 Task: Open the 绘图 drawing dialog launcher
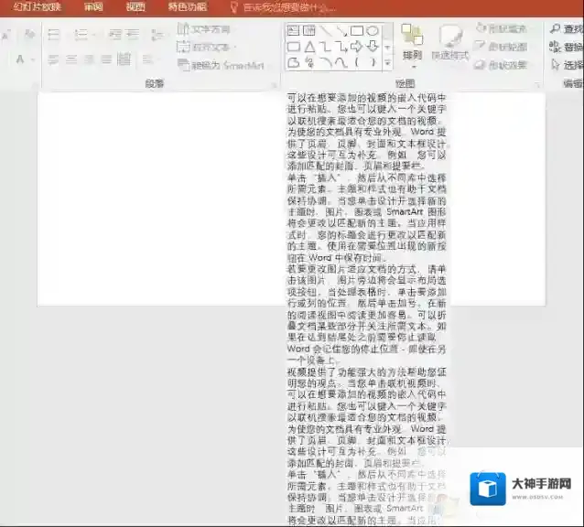pyautogui.click(x=537, y=85)
